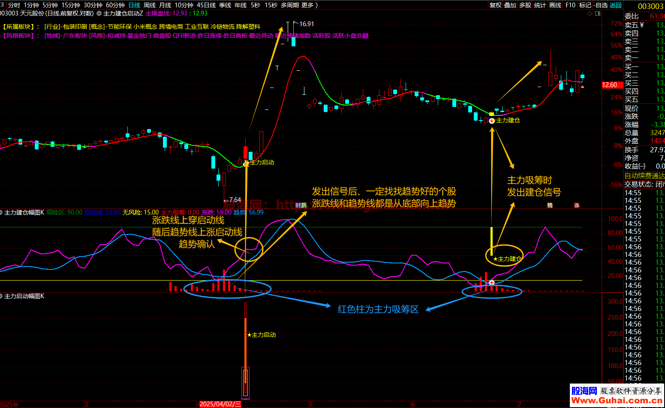Open indicator dropdown beside 主力建仓启动Z

point(99,13)
